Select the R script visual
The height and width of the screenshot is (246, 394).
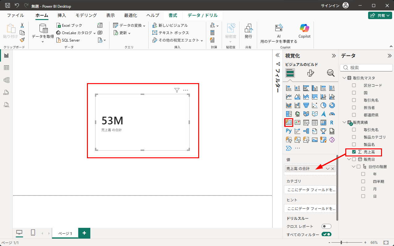click(332, 123)
